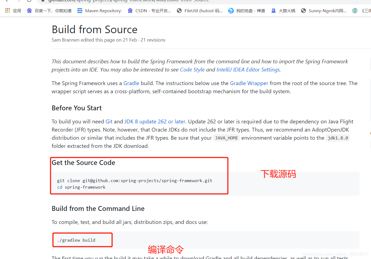Screen dimensions: 371x259
Task: Click the Get the Source Code heading
Action: (83, 163)
